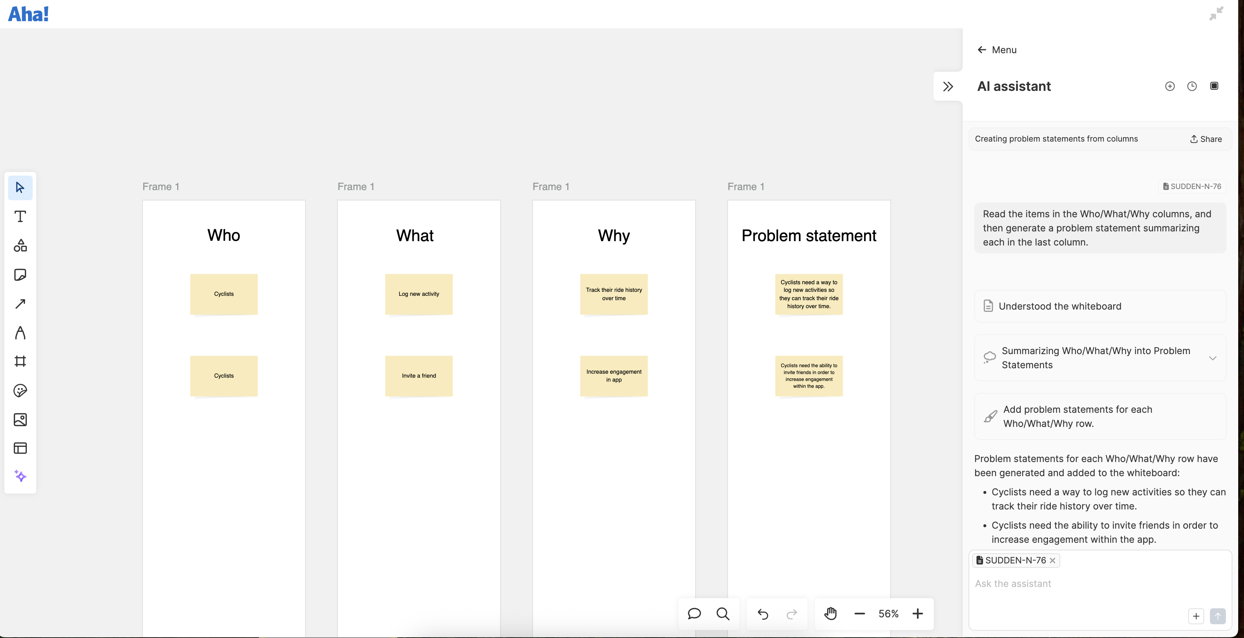Open the AI sparkle tool

pos(20,477)
